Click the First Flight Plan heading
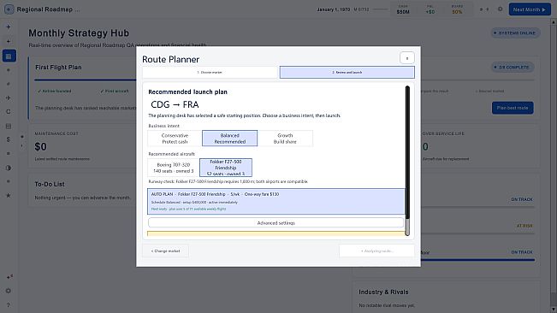 coord(58,67)
